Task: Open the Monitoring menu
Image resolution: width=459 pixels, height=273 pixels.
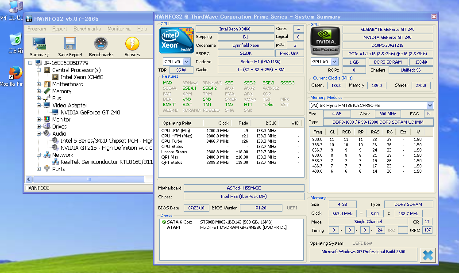Action: coord(119,29)
